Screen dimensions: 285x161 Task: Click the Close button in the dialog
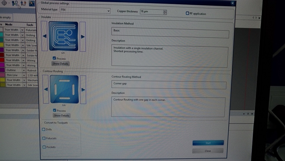[x=208, y=151]
